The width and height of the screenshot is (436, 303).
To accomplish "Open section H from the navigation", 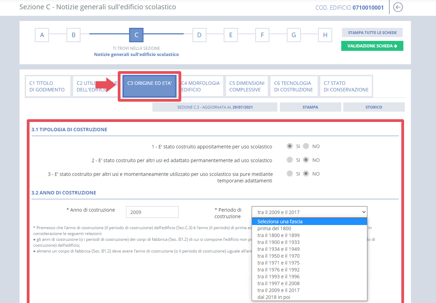I will [x=325, y=35].
